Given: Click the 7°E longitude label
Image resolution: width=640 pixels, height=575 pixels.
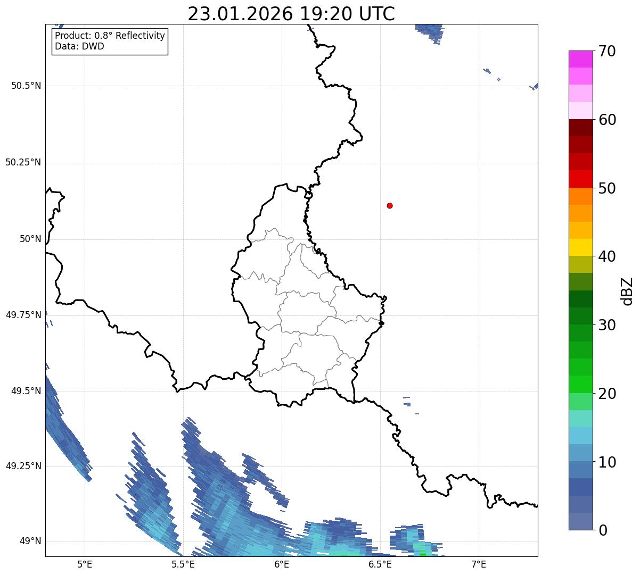Looking at the screenshot, I should [479, 564].
